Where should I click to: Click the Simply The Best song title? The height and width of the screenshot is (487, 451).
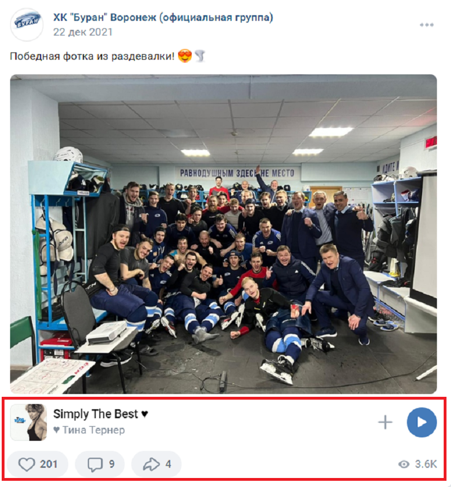[95, 414]
